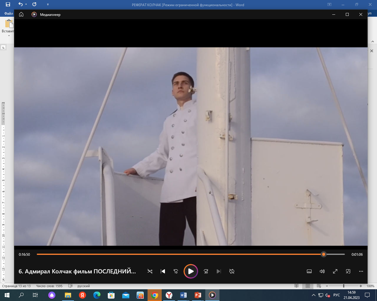The width and height of the screenshot is (377, 301).
Task: Toggle repeat mode in player controls
Action: [232, 271]
